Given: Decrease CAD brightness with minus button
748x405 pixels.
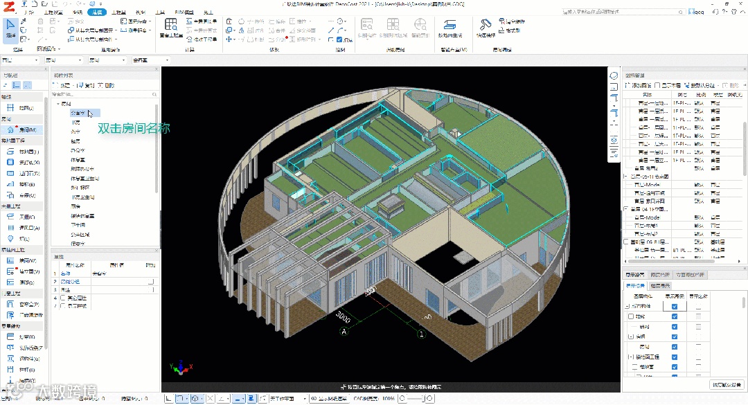Looking at the screenshot, I should coord(402,399).
